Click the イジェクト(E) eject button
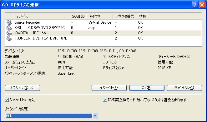This screenshot has width=207, height=122. click(109, 88)
